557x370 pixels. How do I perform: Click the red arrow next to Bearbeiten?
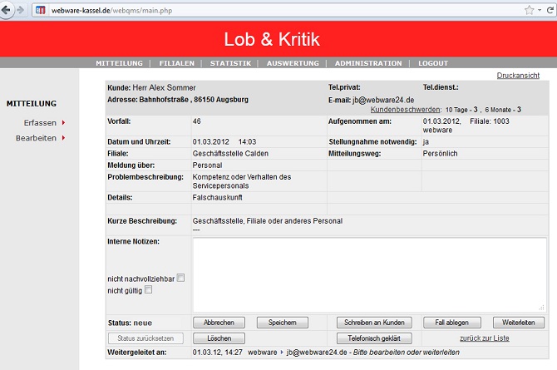63,138
